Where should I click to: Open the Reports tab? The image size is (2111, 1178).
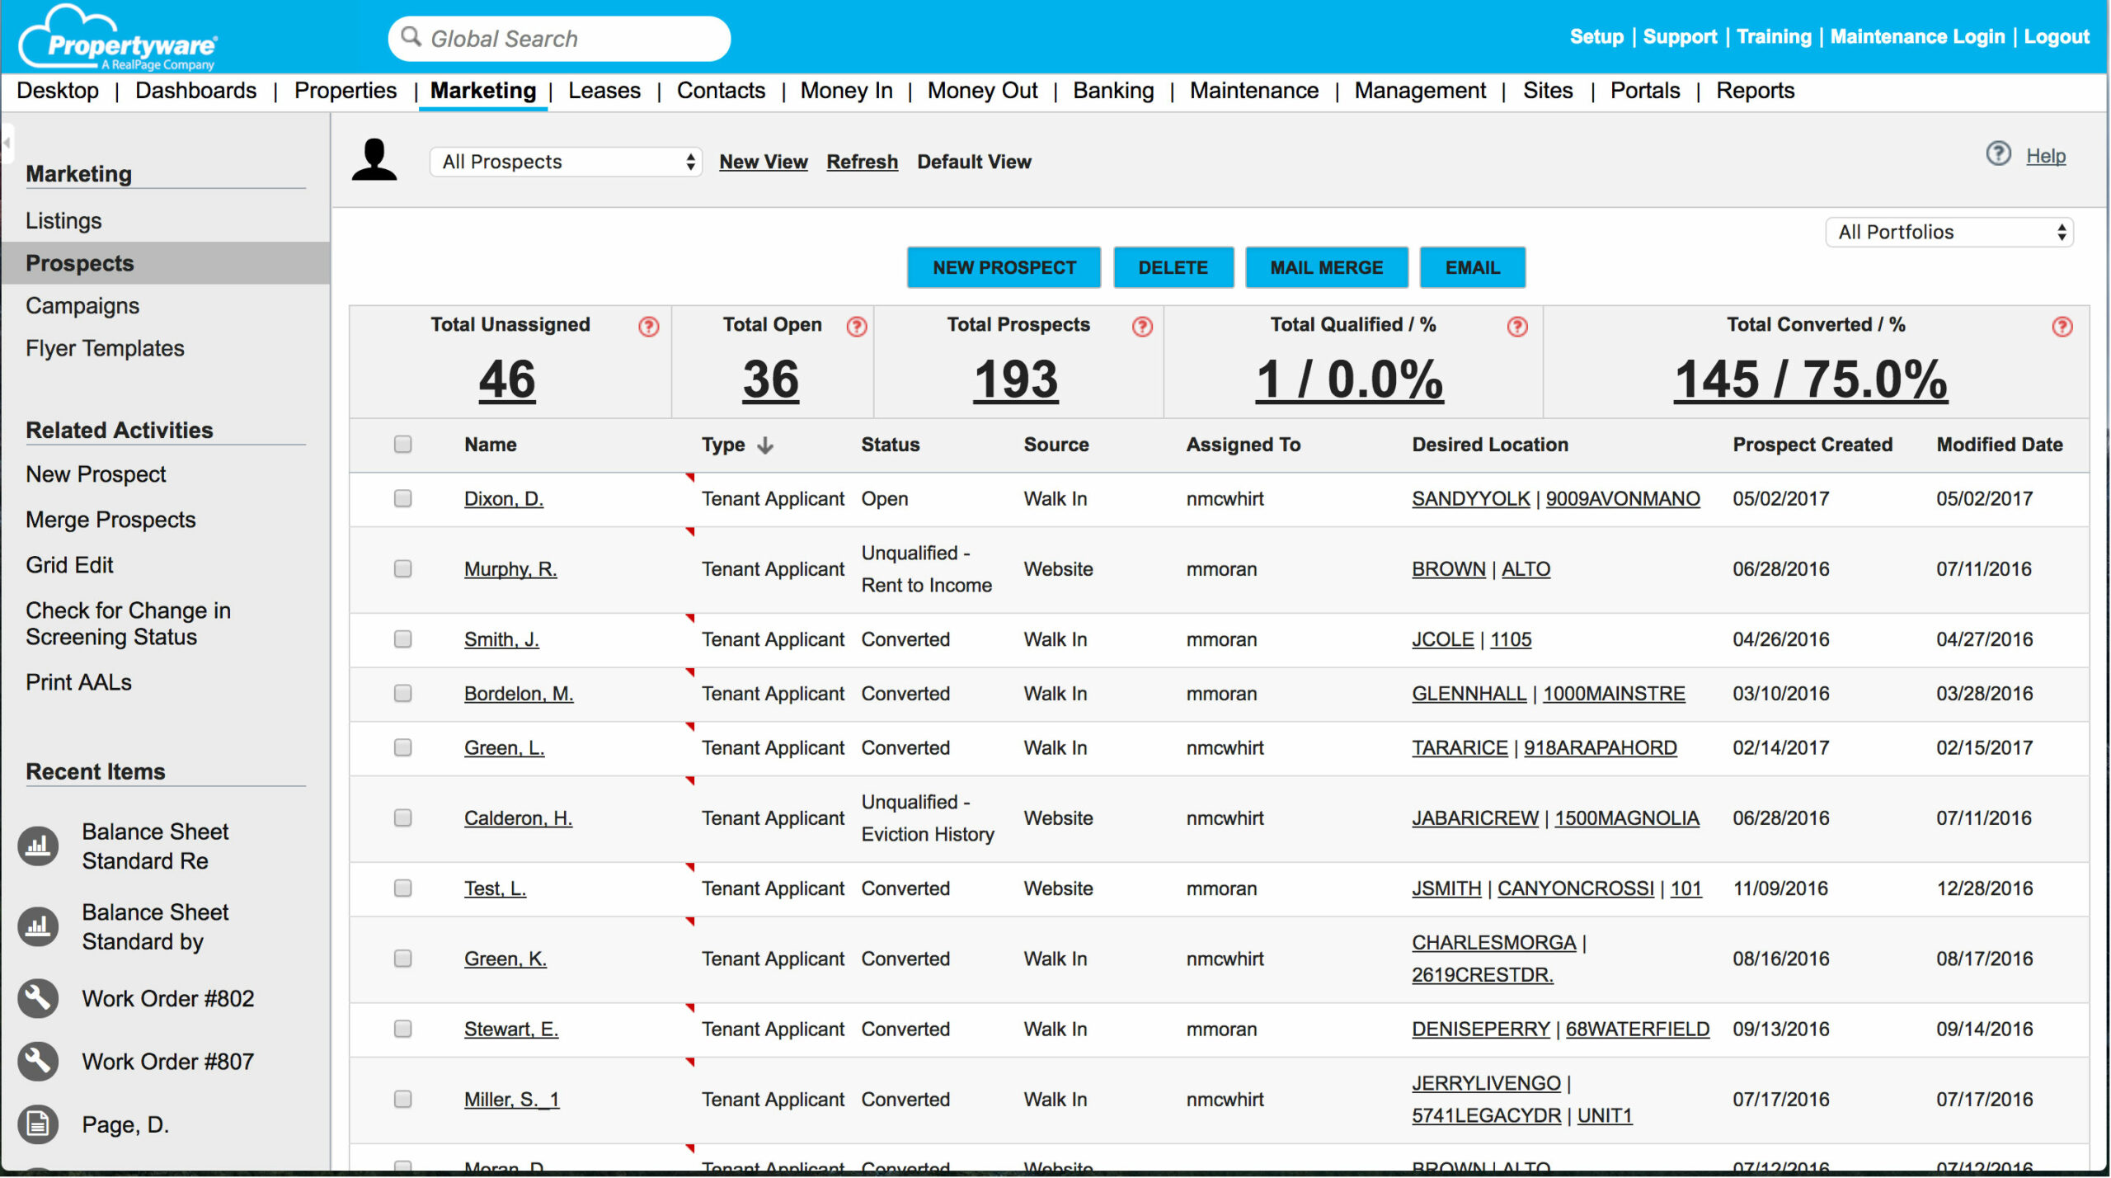point(1756,91)
